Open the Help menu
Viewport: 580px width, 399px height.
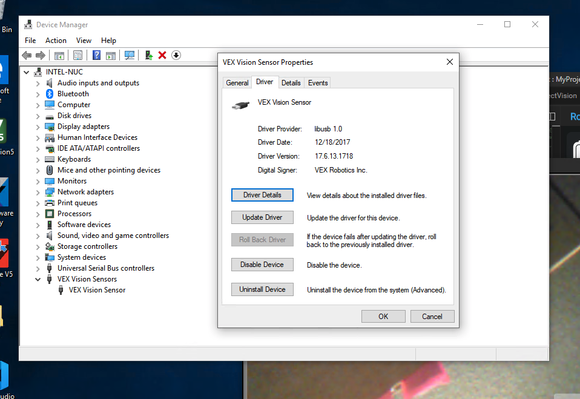(x=108, y=41)
